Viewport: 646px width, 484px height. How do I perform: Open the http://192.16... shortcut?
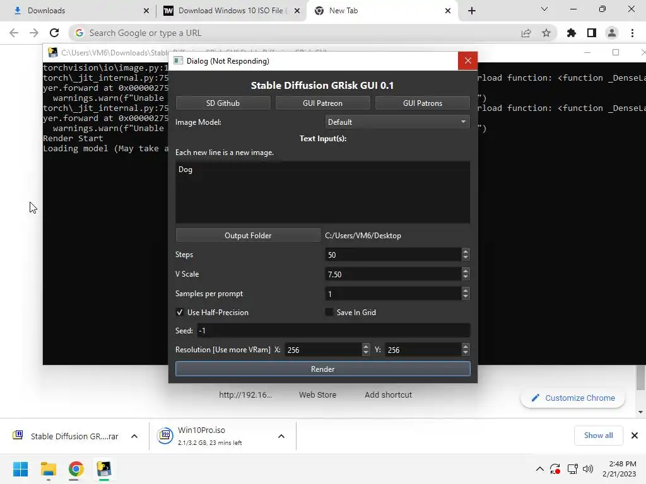pyautogui.click(x=245, y=395)
